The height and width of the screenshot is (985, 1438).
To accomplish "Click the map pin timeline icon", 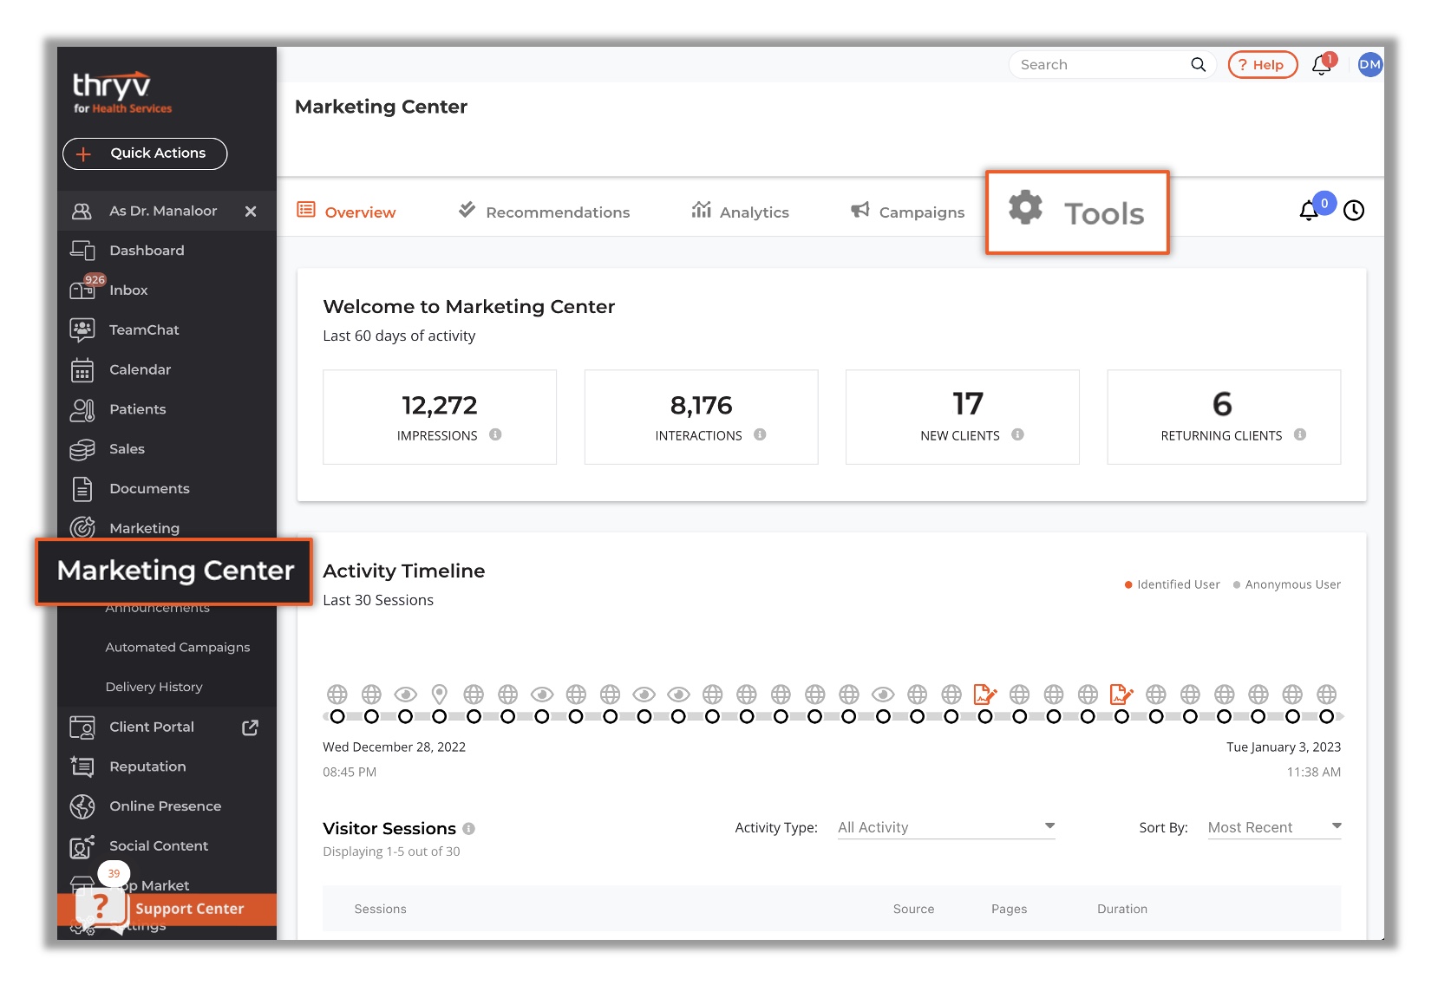I will pos(440,695).
